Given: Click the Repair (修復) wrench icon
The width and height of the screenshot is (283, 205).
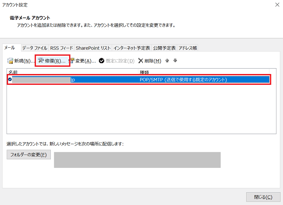Looking at the screenshot, I should coord(41,61).
